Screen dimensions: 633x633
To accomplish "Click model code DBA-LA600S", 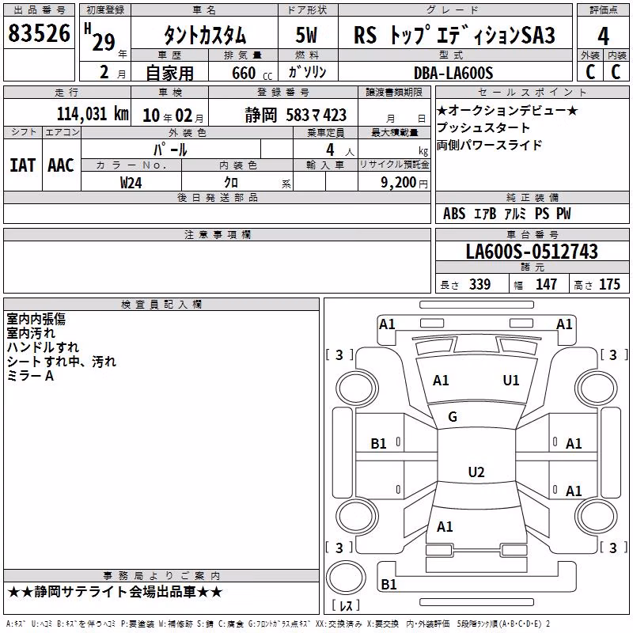I will tap(453, 73).
